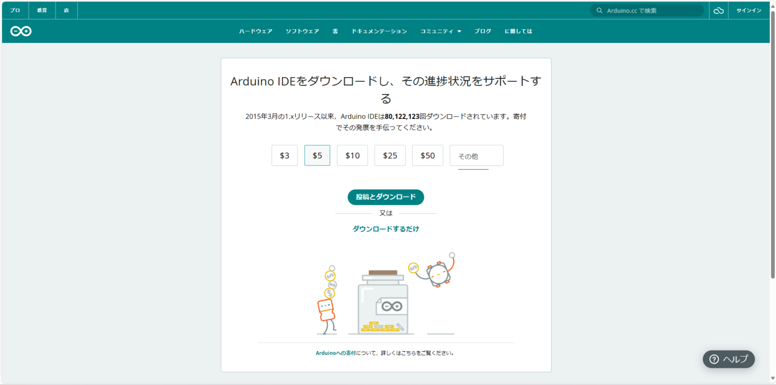Click the question mark help icon
This screenshot has height=385, width=776.
click(x=714, y=359)
